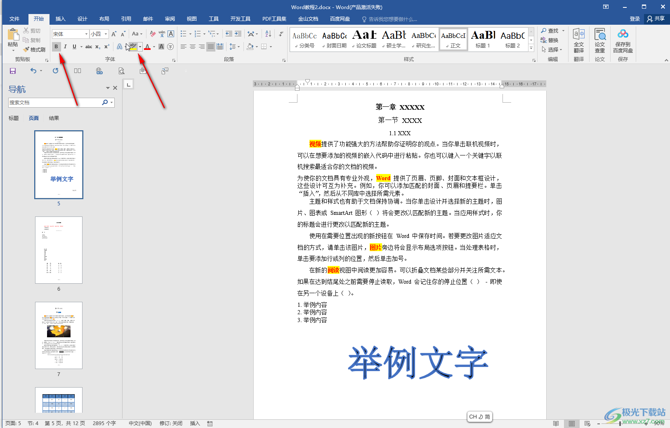Open the 设计 ribbon tab
Image resolution: width=670 pixels, height=428 pixels.
(83, 19)
